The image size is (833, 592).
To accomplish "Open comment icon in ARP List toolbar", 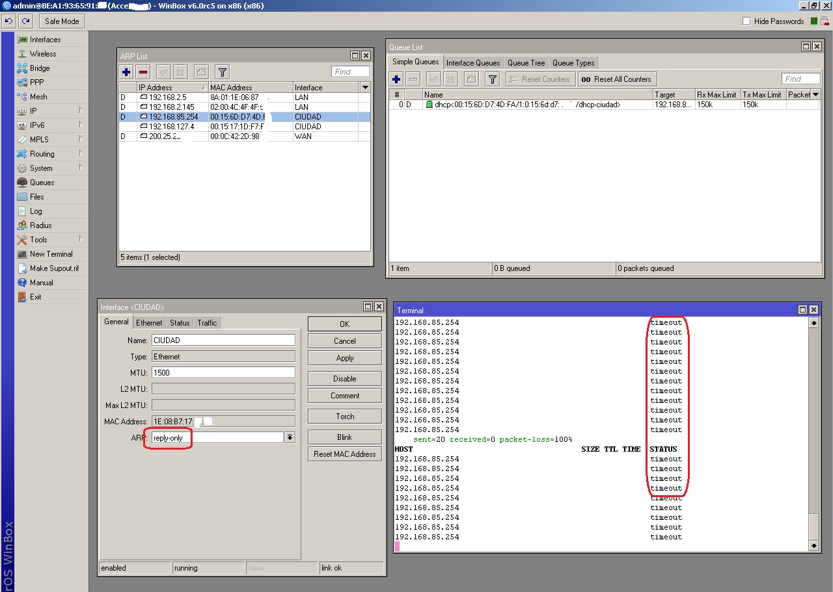I will (x=201, y=72).
